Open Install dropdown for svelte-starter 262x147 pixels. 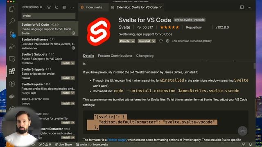73,103
